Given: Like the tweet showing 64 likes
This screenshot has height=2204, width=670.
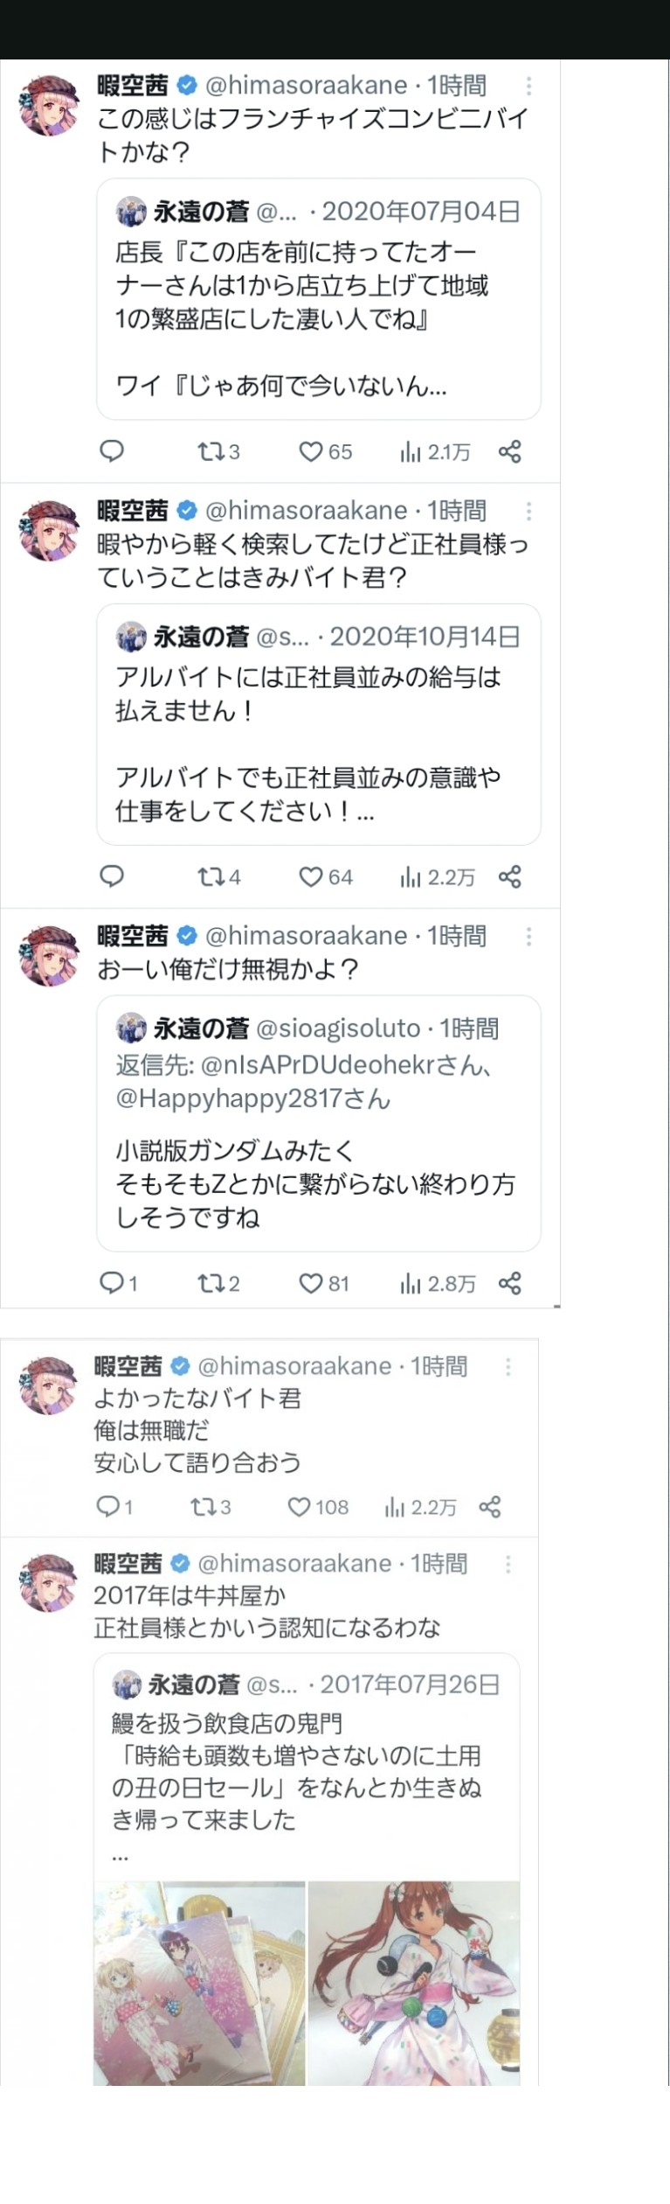Looking at the screenshot, I should click(x=311, y=876).
